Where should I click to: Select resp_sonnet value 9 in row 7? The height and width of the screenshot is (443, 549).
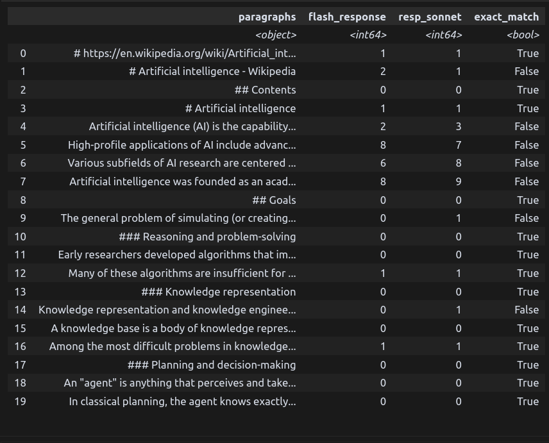pyautogui.click(x=459, y=181)
